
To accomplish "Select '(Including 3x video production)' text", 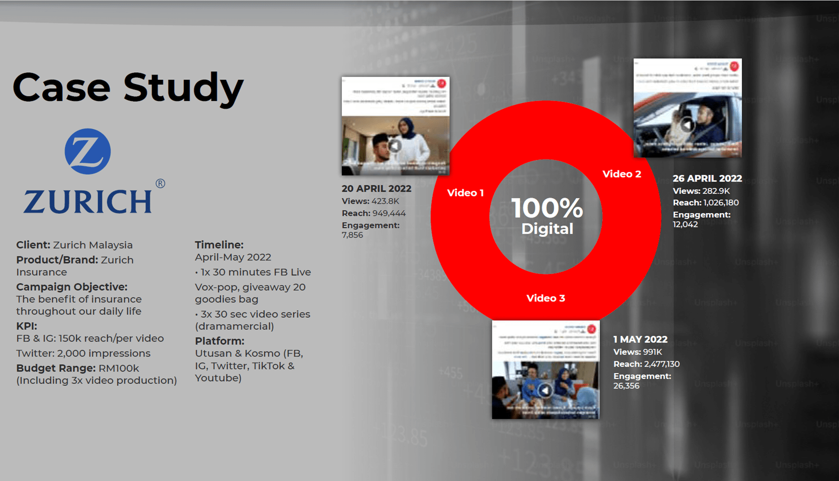I will [97, 380].
